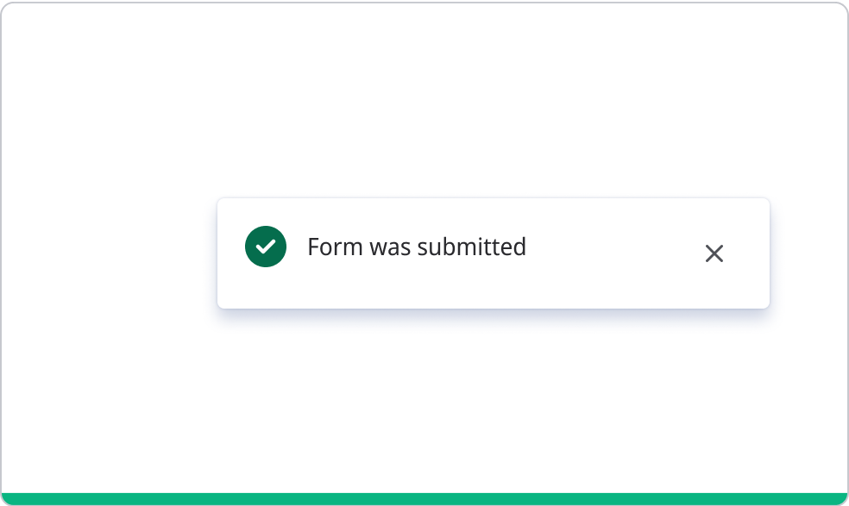The width and height of the screenshot is (849, 506).
Task: Click the gray cross icon in the toast
Action: pos(714,253)
